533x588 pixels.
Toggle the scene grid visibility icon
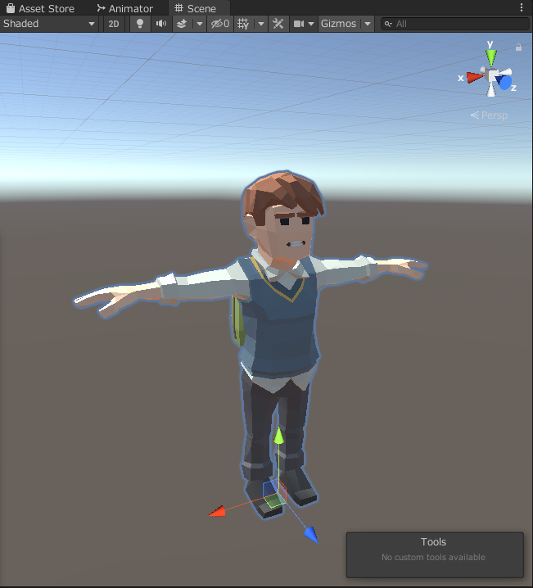tap(243, 24)
